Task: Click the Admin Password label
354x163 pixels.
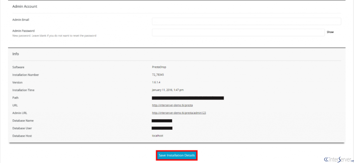Action: 24,31
